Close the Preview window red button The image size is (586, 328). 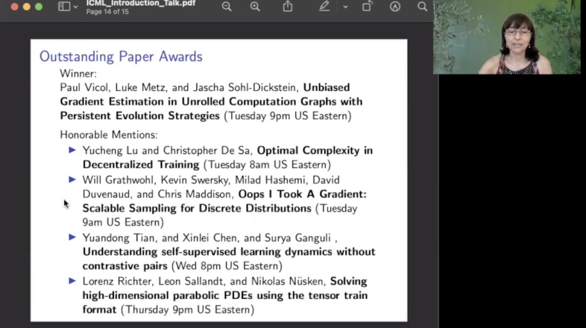(x=15, y=7)
